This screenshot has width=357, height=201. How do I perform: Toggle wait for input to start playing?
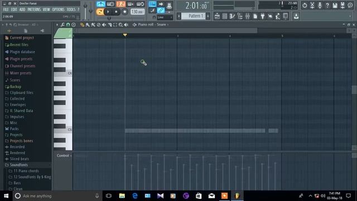pyautogui.click(x=110, y=4)
